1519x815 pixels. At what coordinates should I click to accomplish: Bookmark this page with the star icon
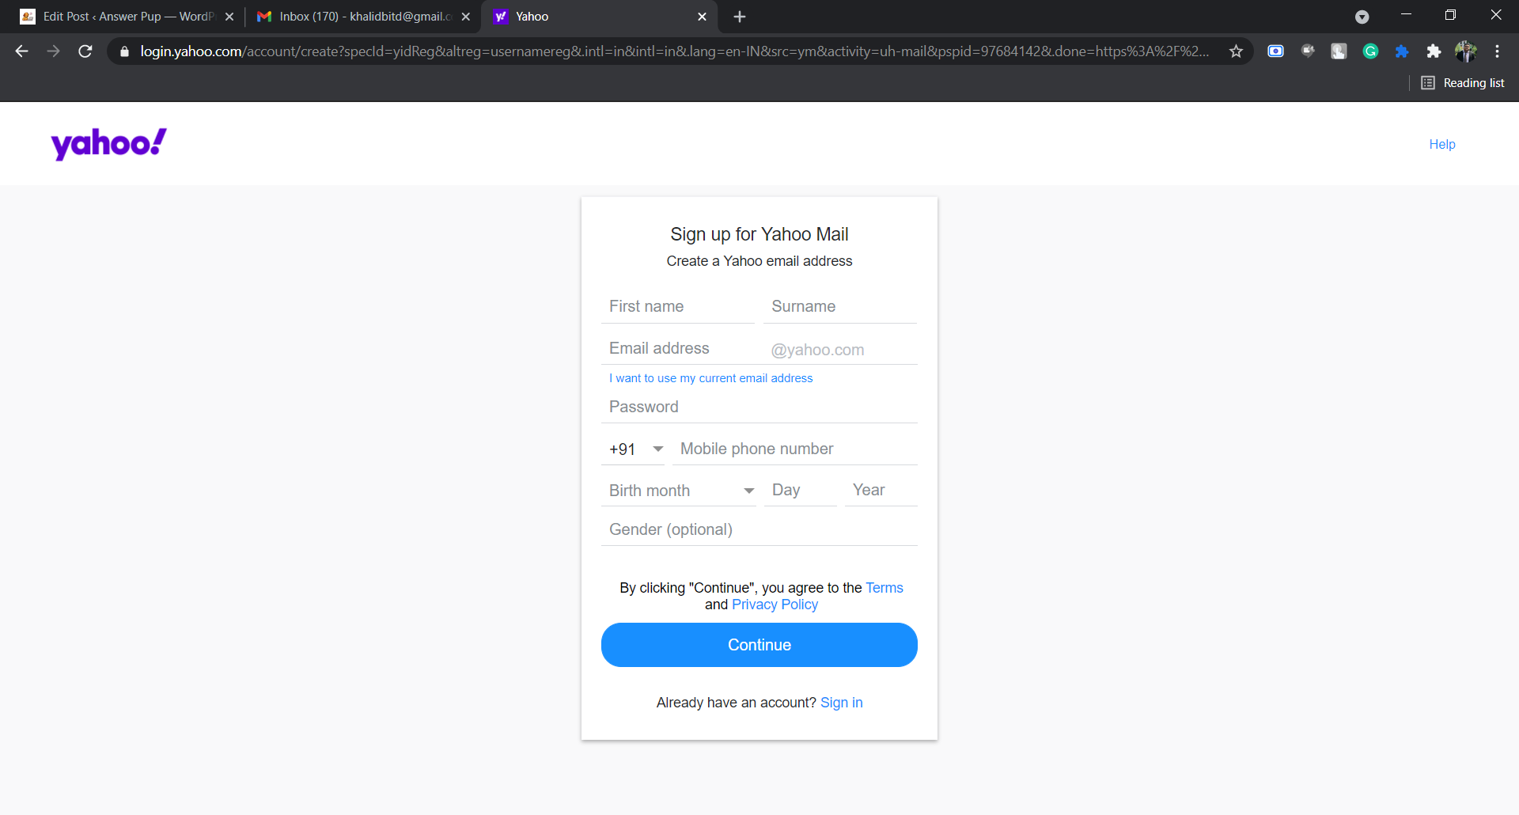[1237, 51]
